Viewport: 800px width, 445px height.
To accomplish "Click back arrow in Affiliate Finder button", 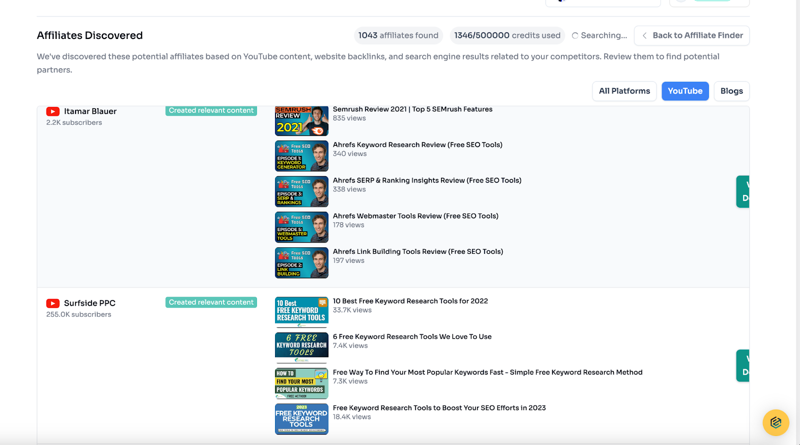I will click(644, 35).
